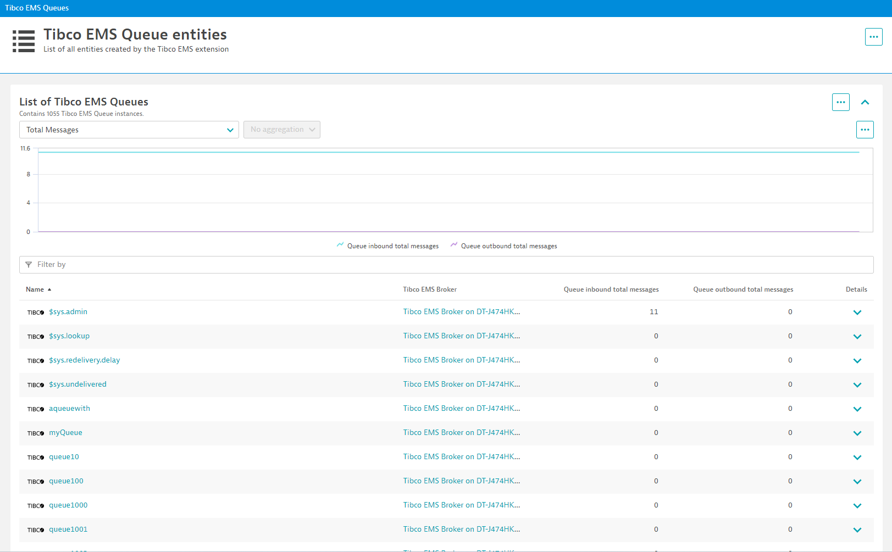This screenshot has width=892, height=552.
Task: Open the $sys.undelivered queue
Action: (x=77, y=384)
